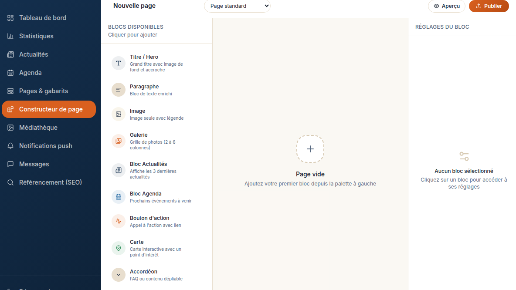This screenshot has width=516, height=290.
Task: Click the sliders icon above Aucun bloc sélectionné
Action: [x=464, y=156]
